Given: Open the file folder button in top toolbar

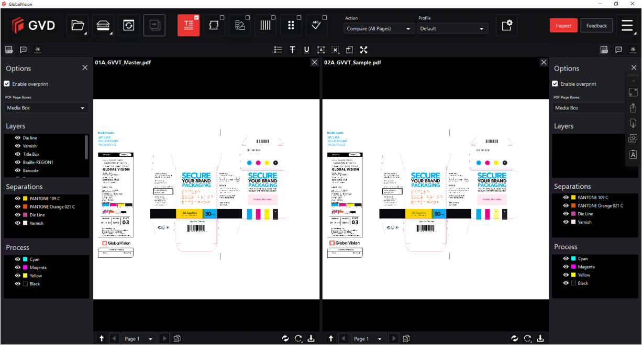Looking at the screenshot, I should 78,25.
